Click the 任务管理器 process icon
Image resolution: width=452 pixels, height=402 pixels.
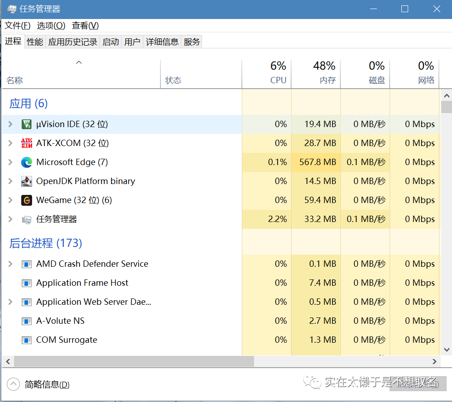click(27, 219)
